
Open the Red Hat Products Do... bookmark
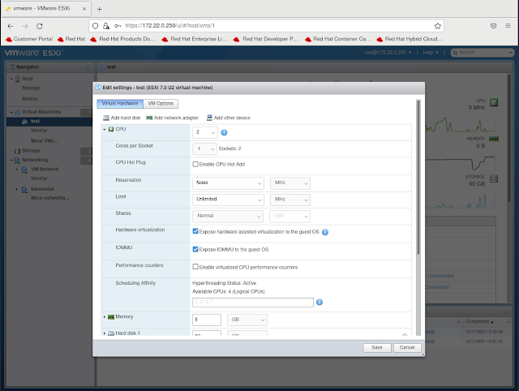click(122, 39)
